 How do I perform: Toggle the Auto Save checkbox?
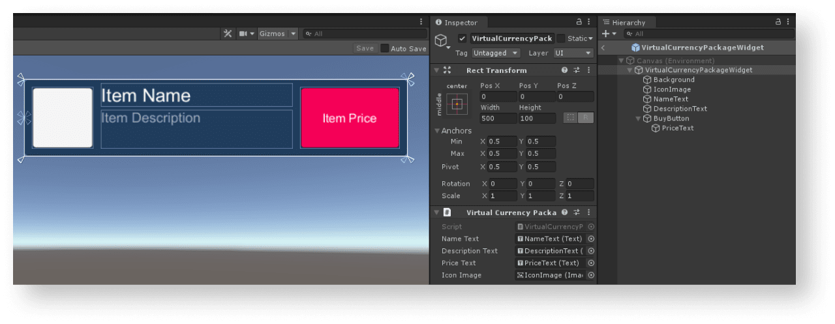pos(385,48)
